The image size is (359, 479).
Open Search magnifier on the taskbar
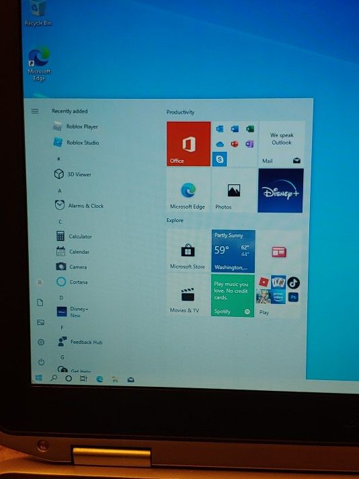point(54,378)
